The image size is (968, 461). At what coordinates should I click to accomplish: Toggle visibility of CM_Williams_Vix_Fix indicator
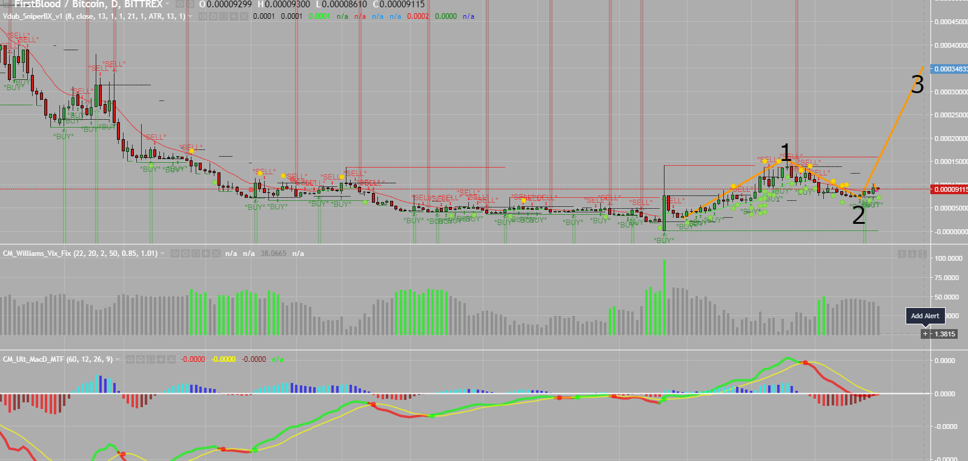(174, 253)
